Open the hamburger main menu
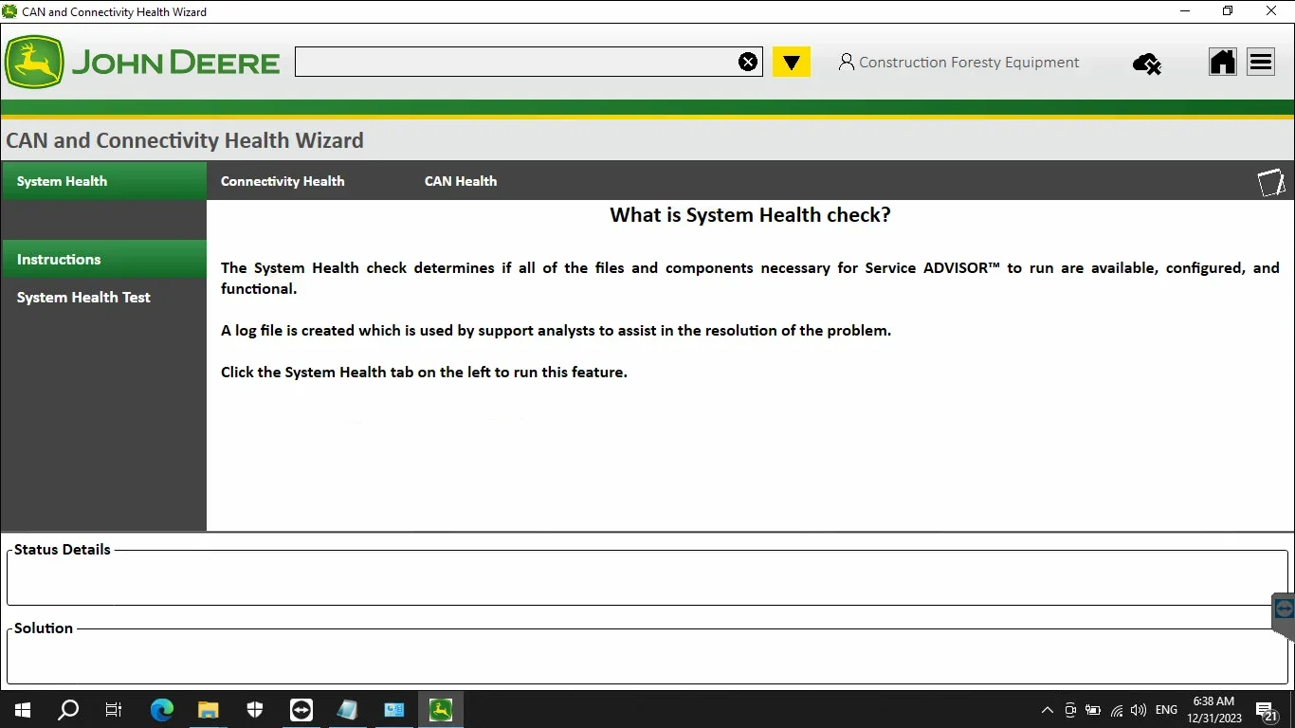1295x728 pixels. tap(1261, 63)
